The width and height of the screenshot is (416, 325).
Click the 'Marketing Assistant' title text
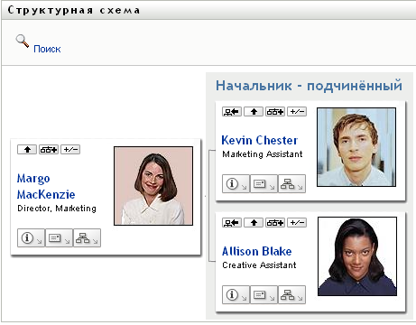tap(263, 154)
